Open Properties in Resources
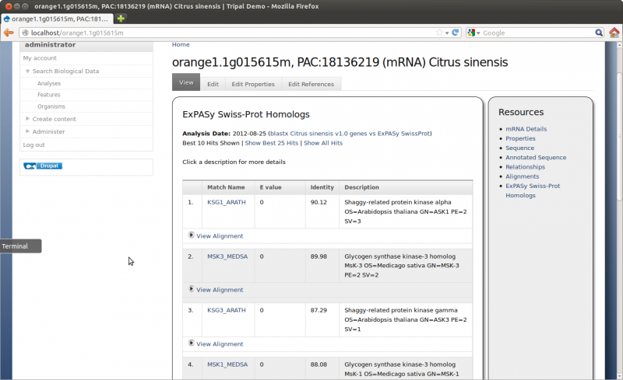This screenshot has height=380, width=623. click(520, 138)
